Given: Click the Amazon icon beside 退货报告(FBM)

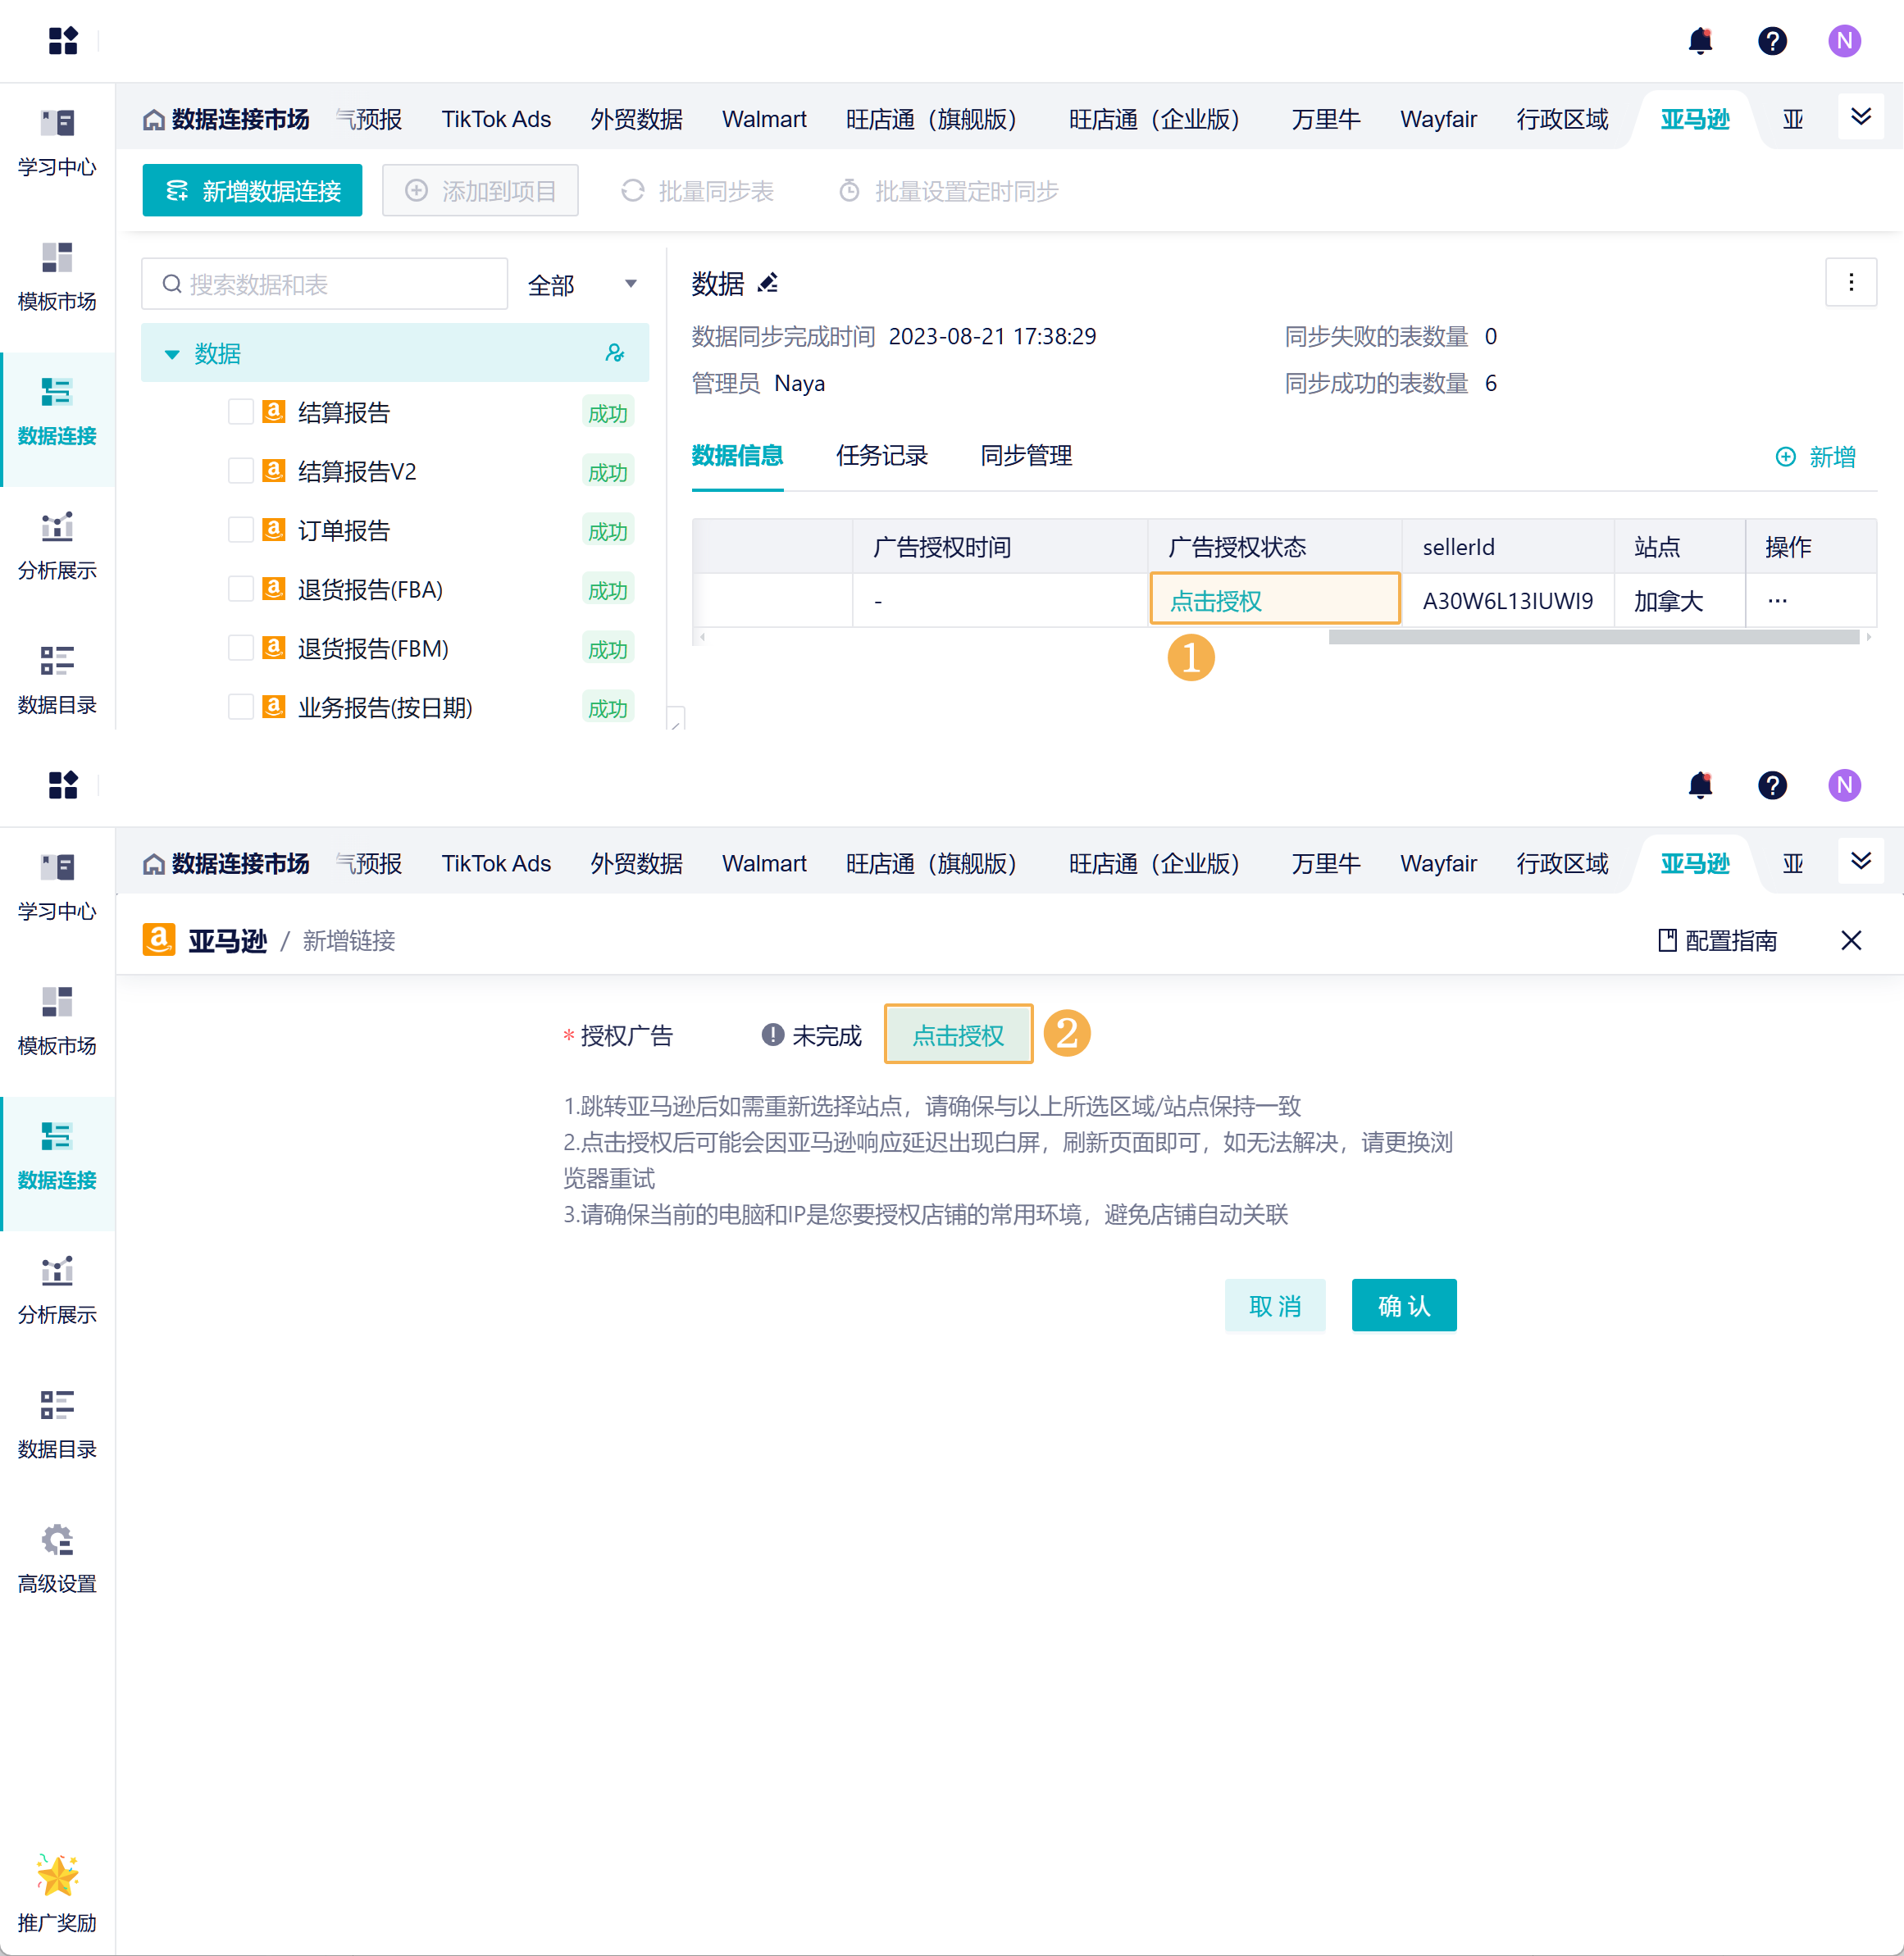Looking at the screenshot, I should pyautogui.click(x=274, y=647).
